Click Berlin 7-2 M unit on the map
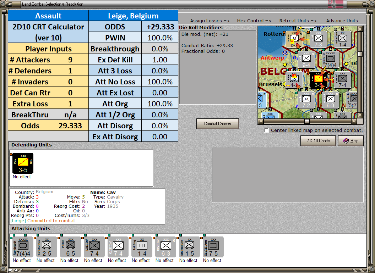The height and width of the screenshot is (273, 375). tap(306, 100)
